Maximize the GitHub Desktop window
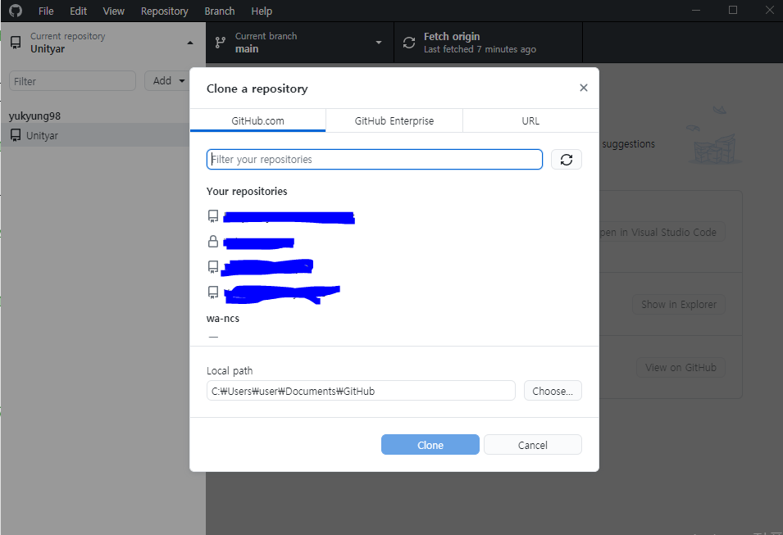Viewport: 783px width, 535px height. pos(732,10)
